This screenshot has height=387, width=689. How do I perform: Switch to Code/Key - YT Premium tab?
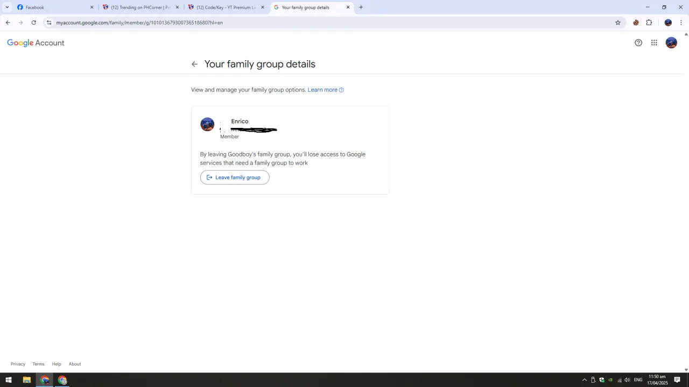[226, 8]
